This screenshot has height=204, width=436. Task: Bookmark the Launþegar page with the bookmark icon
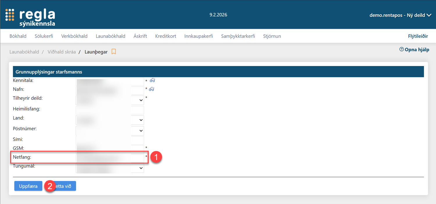click(114, 52)
